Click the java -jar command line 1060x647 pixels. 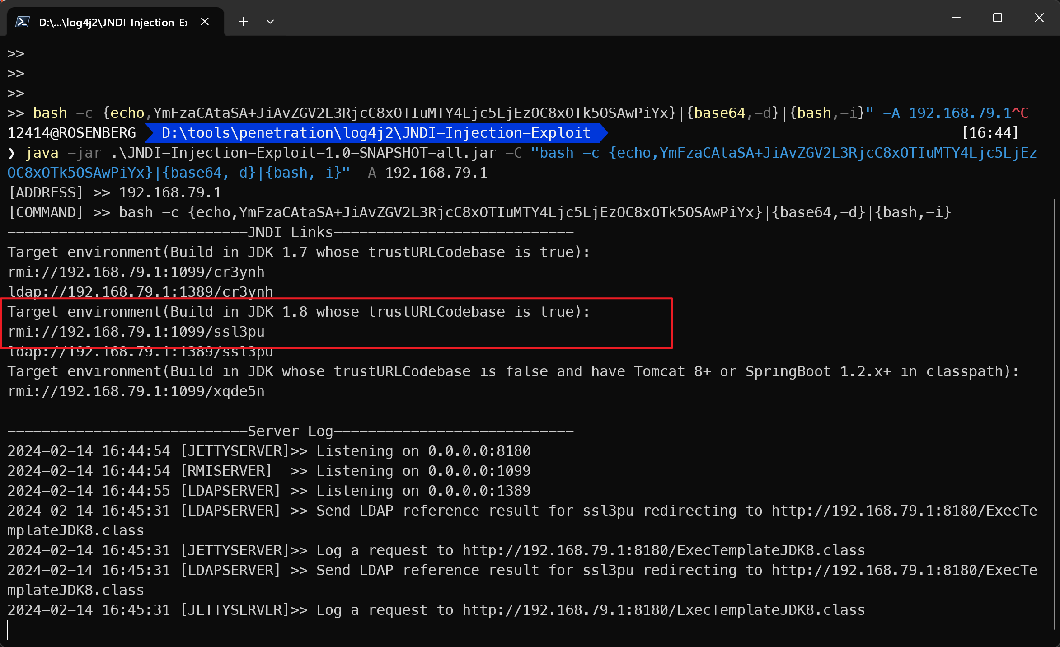[x=522, y=163]
